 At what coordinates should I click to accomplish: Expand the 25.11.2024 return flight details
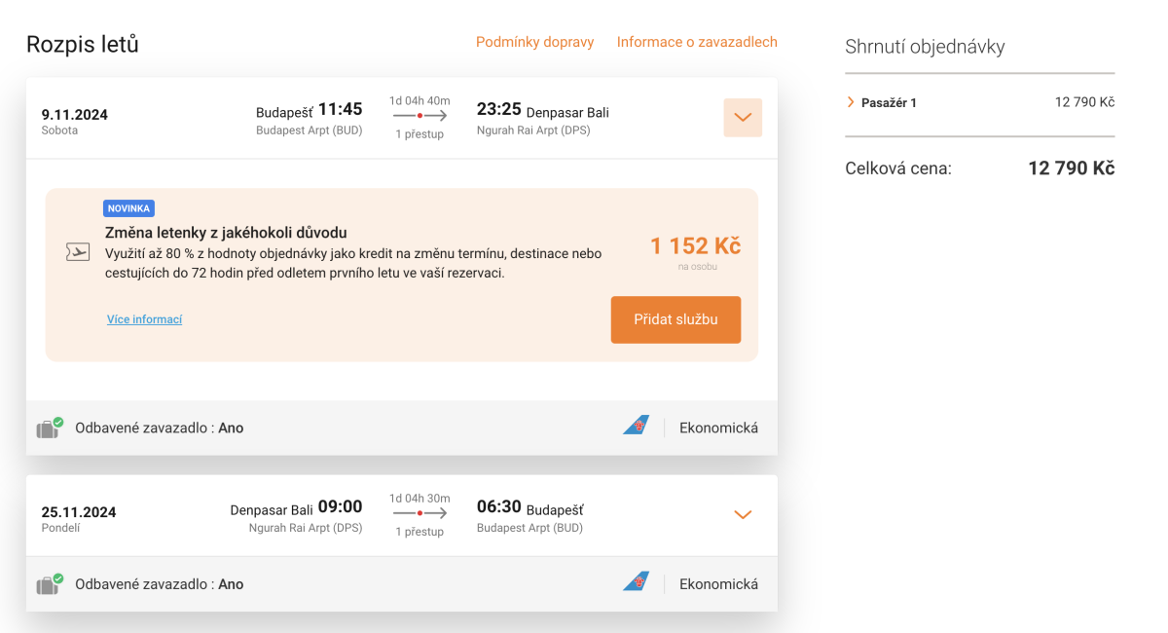point(743,514)
